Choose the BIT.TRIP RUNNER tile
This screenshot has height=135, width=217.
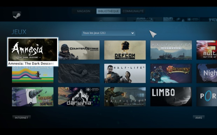(x=33, y=75)
